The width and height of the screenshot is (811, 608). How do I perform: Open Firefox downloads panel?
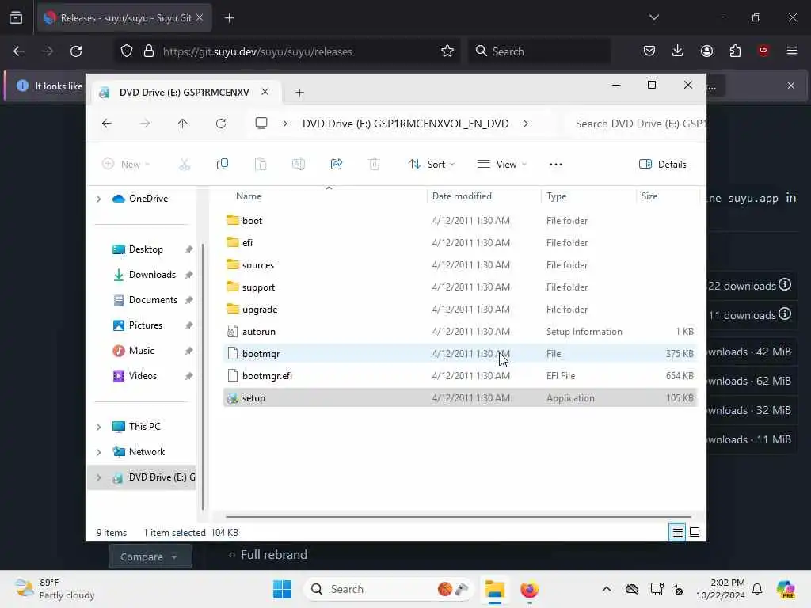pyautogui.click(x=678, y=51)
